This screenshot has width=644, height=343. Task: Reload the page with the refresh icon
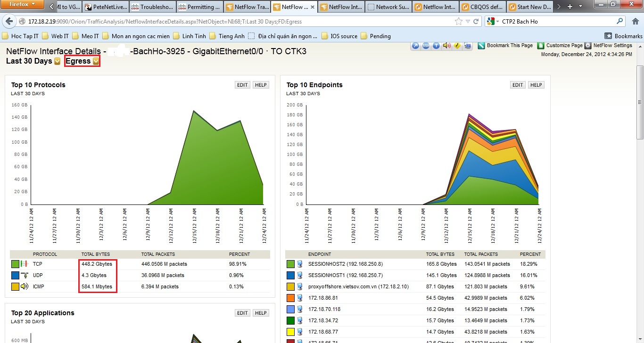(476, 21)
